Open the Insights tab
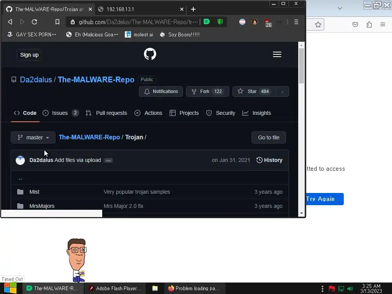Viewport: 392px width, 294px height. pyautogui.click(x=256, y=113)
